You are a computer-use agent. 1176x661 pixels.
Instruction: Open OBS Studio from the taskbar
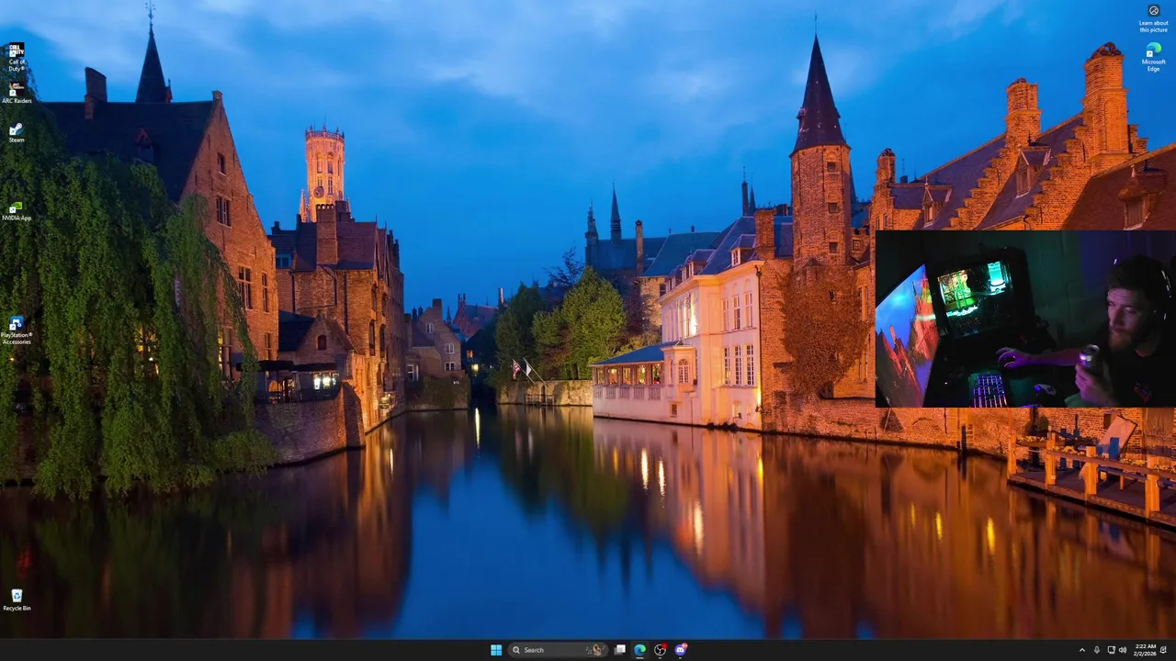(x=660, y=650)
